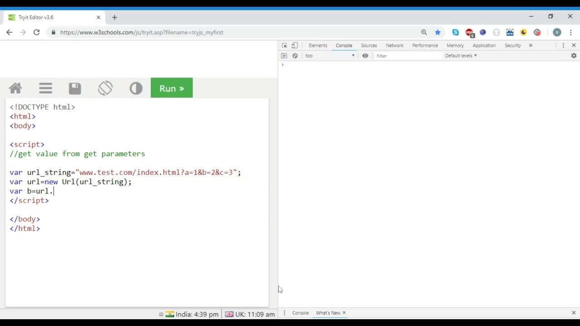The height and width of the screenshot is (326, 580).
Task: Go back in browser history
Action: (x=10, y=32)
